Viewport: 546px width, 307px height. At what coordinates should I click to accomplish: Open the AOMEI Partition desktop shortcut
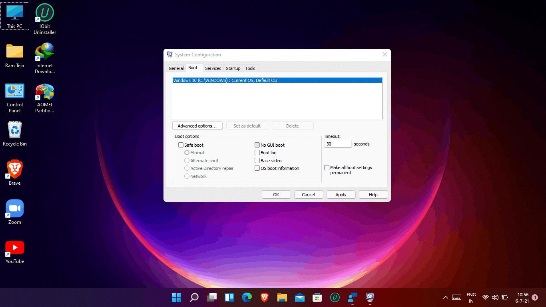(x=45, y=93)
